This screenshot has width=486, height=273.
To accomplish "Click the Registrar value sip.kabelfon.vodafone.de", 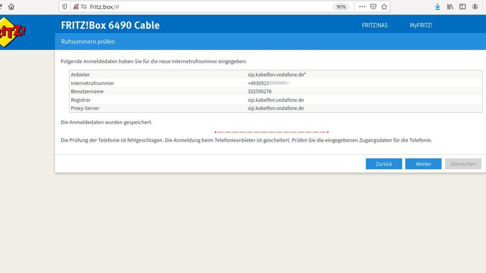I will click(276, 100).
